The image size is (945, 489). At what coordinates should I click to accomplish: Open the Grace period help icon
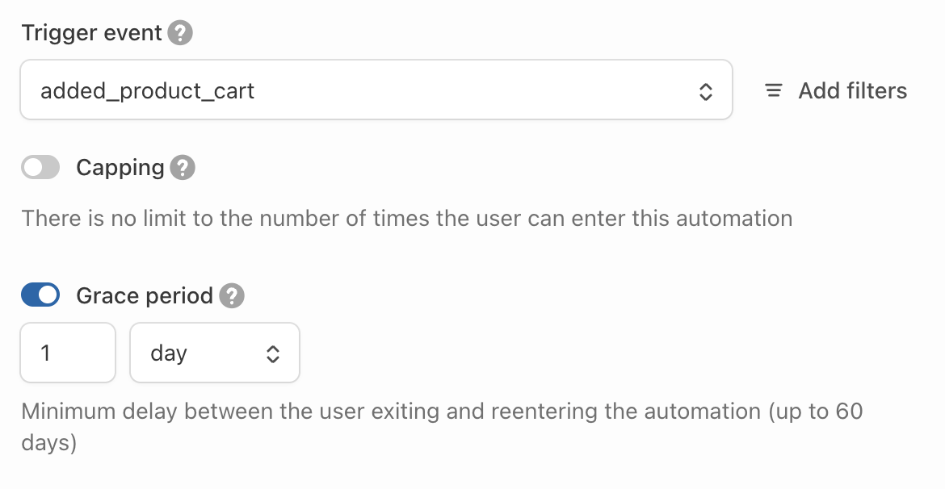click(232, 296)
